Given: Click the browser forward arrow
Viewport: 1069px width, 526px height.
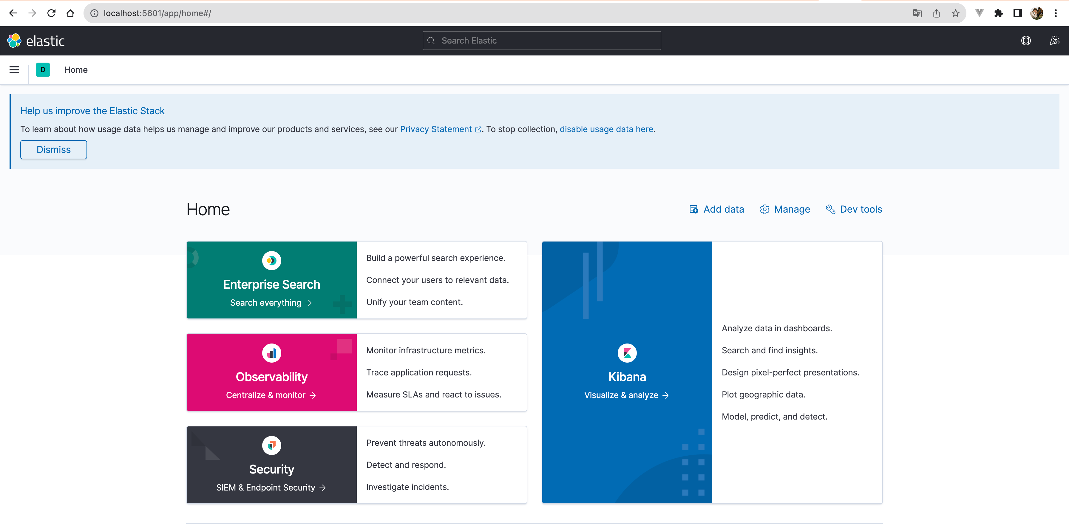Looking at the screenshot, I should (32, 13).
